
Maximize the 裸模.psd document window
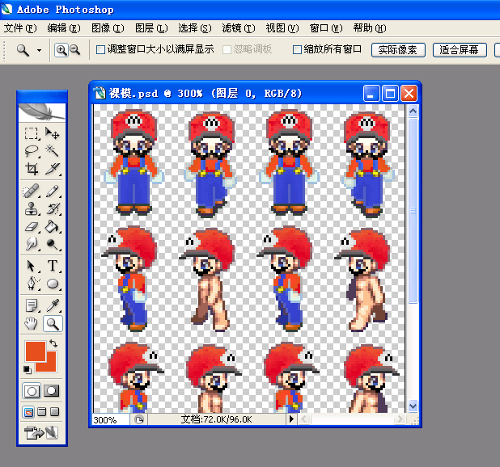390,94
